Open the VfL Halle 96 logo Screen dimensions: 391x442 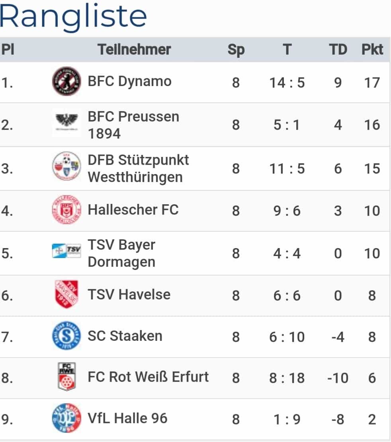coord(66,418)
